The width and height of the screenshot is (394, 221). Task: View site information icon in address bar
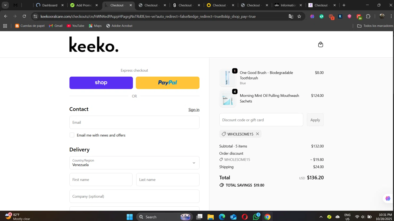tap(35, 17)
